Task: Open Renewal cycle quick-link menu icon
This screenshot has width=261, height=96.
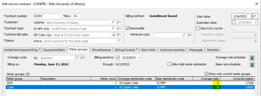Action: (189, 35)
